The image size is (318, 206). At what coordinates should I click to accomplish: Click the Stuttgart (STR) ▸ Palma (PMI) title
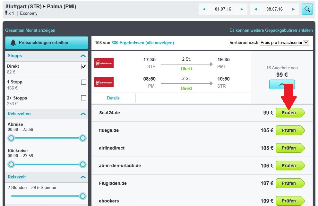tap(41, 7)
